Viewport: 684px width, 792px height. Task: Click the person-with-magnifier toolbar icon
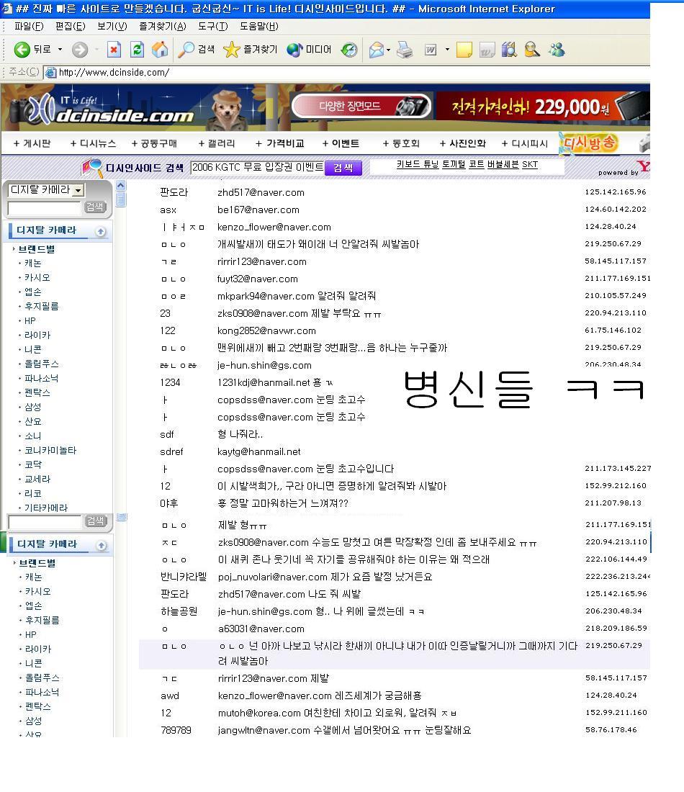pyautogui.click(x=532, y=50)
